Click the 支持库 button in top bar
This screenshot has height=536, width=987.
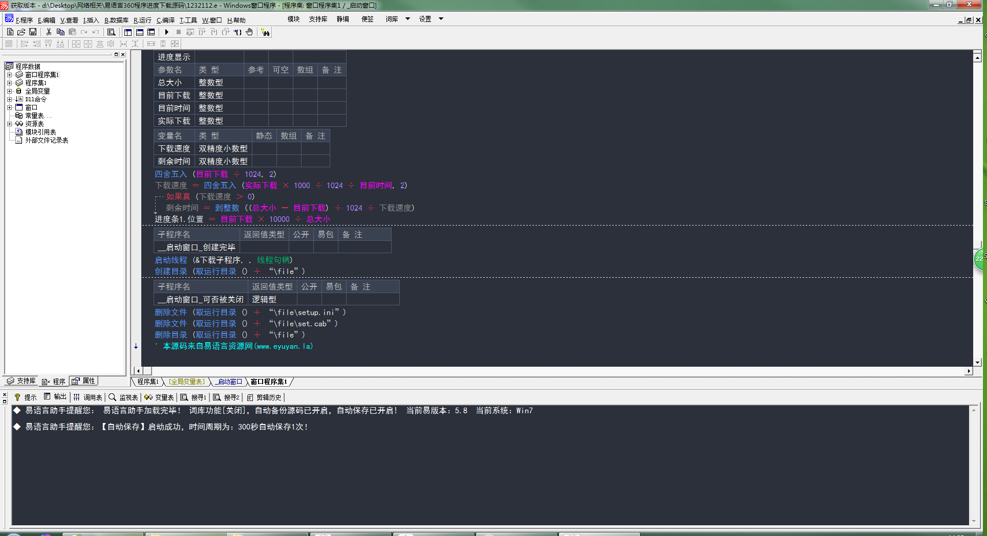point(318,19)
